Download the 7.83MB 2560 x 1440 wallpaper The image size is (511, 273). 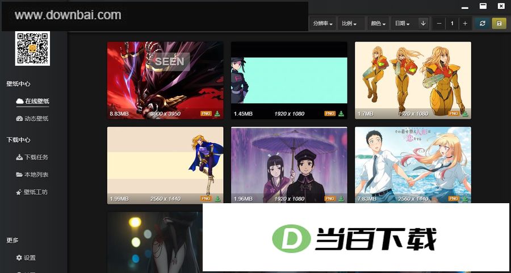465,199
